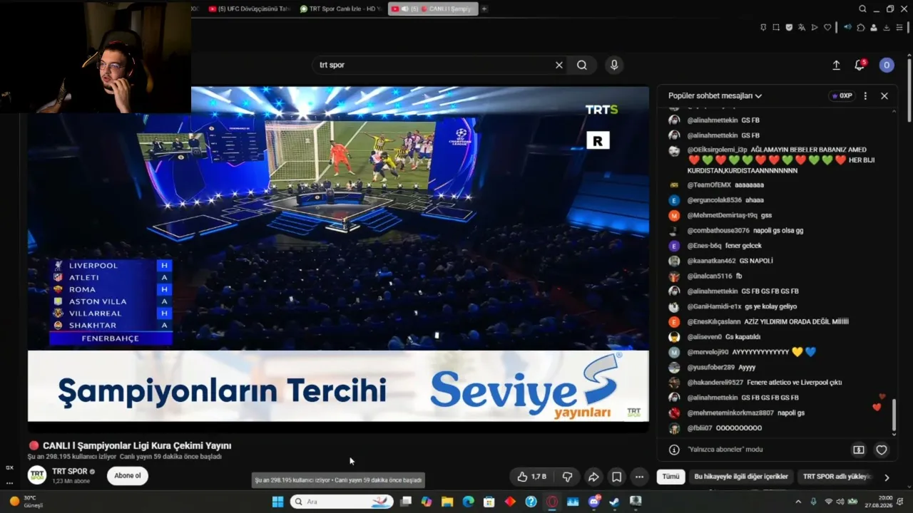Click the TRT SPOR channel avatar
913x513 pixels.
[x=37, y=475]
